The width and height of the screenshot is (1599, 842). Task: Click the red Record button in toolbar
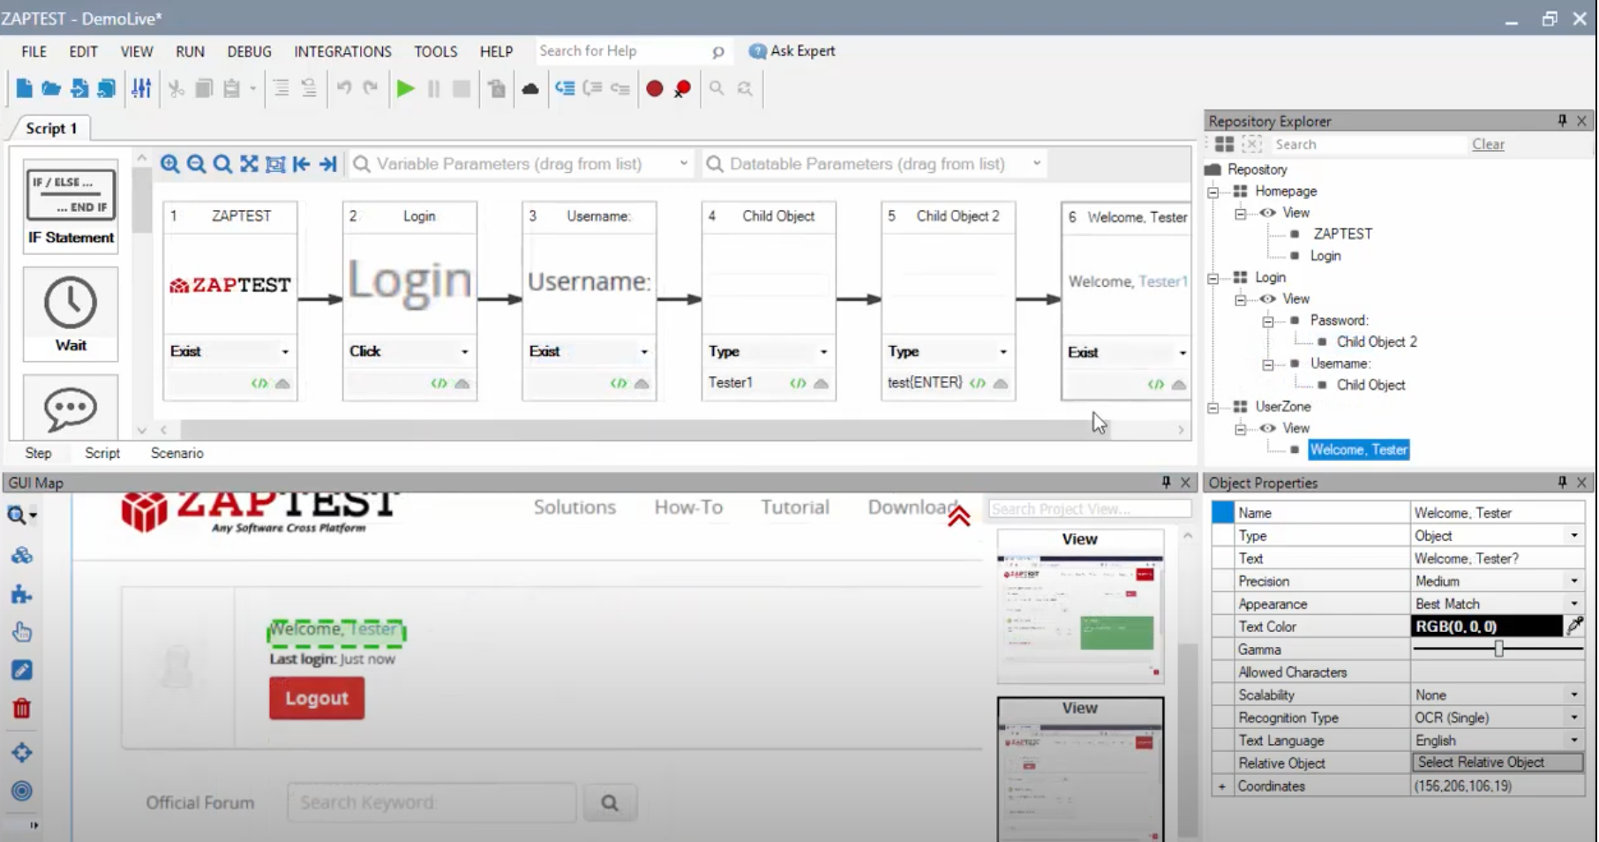pos(654,88)
